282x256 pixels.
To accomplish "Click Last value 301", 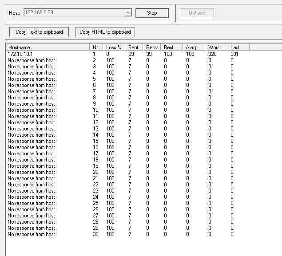I will tap(234, 54).
